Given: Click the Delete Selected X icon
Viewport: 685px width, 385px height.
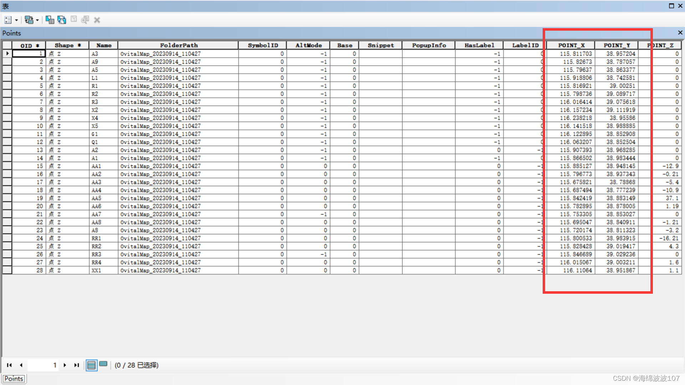Looking at the screenshot, I should [x=97, y=20].
